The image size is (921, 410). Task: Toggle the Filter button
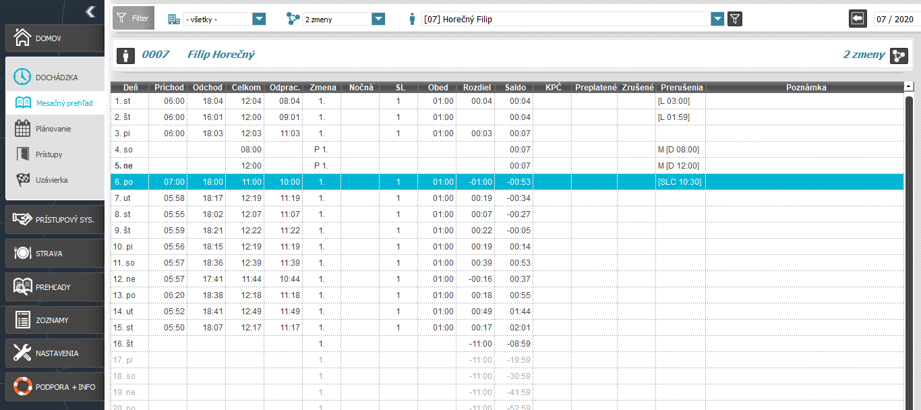pyautogui.click(x=133, y=18)
